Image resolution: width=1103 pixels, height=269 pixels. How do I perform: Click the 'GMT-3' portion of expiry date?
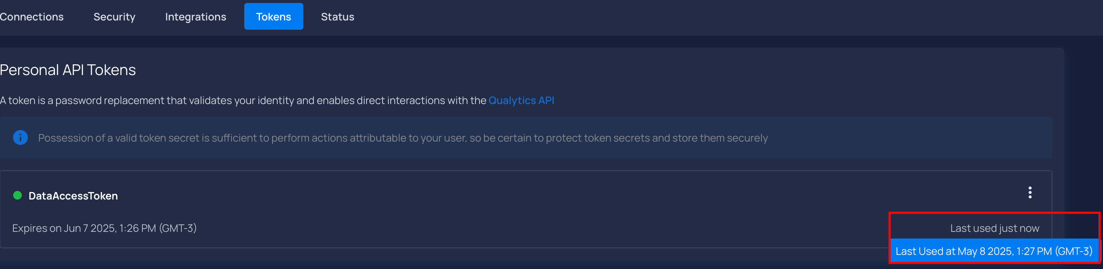tap(178, 229)
